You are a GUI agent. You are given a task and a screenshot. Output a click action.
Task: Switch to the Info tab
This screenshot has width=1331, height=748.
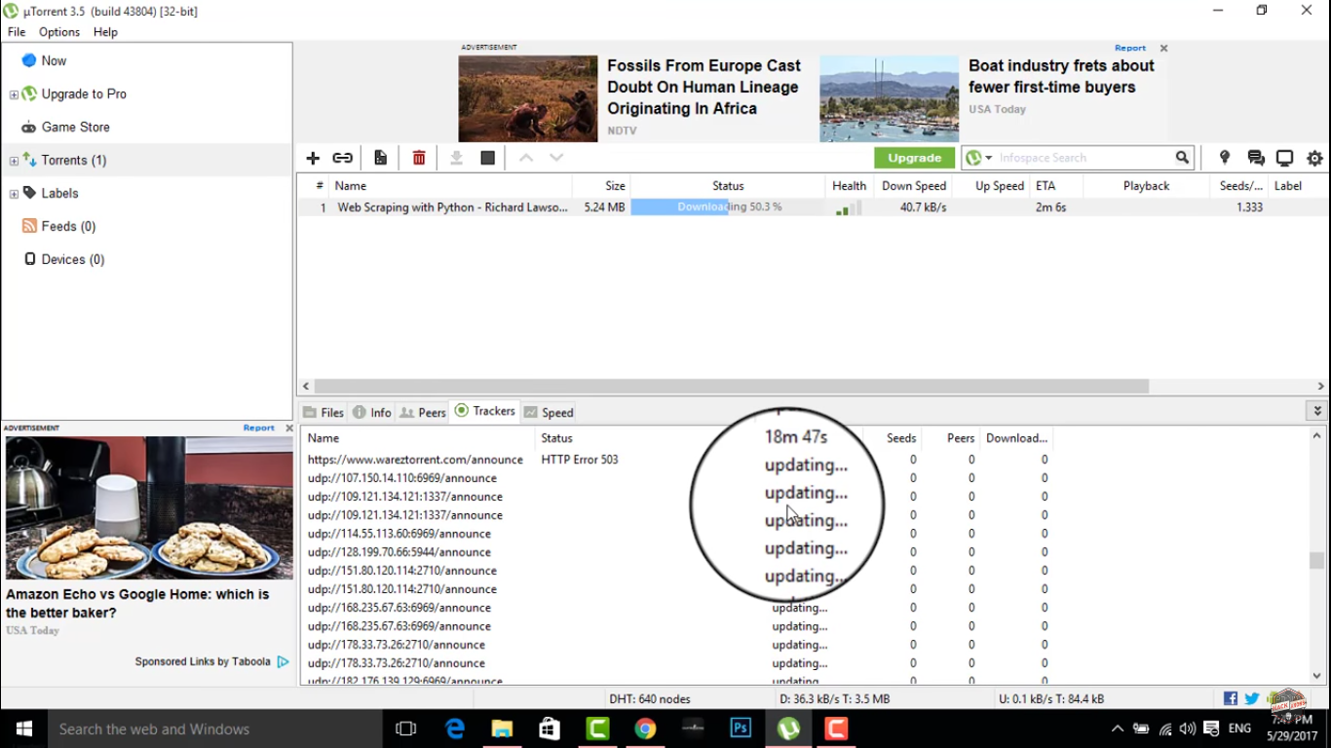click(372, 412)
